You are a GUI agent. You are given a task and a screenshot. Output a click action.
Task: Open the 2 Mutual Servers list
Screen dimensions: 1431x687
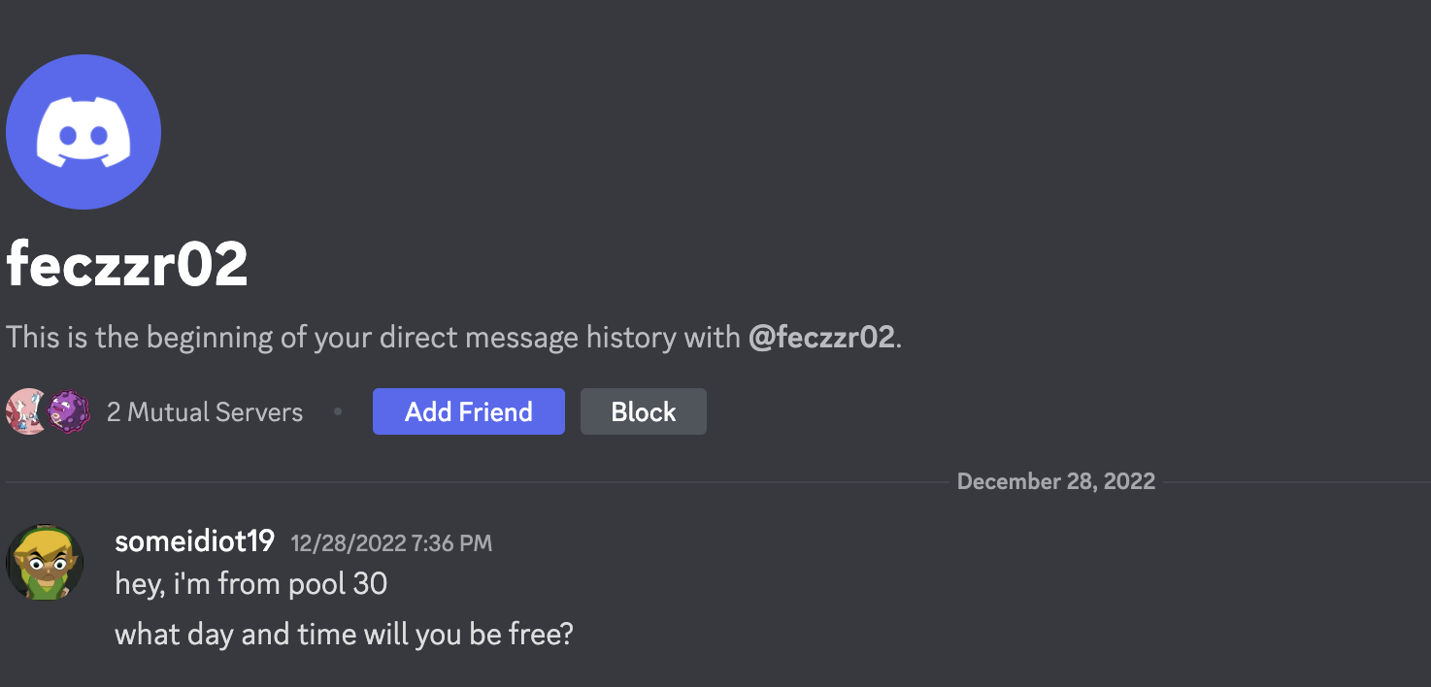(x=205, y=412)
